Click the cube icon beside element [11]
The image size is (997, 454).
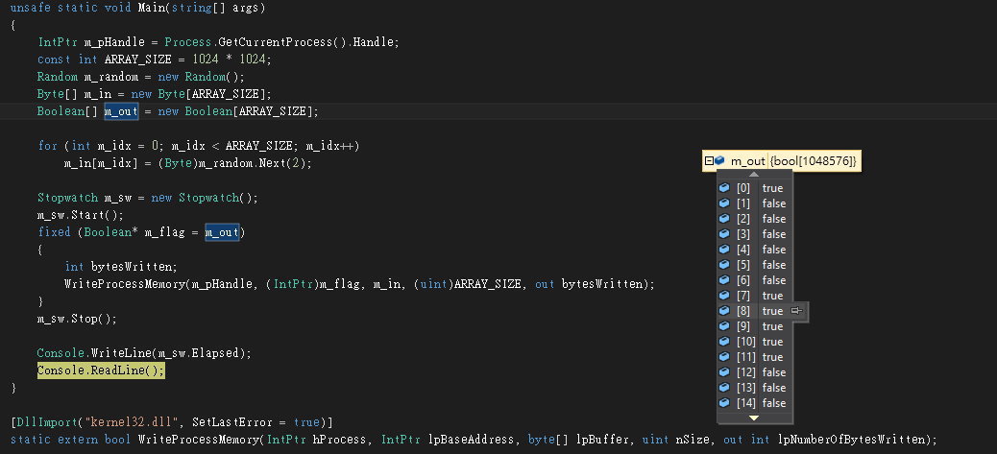click(x=723, y=357)
